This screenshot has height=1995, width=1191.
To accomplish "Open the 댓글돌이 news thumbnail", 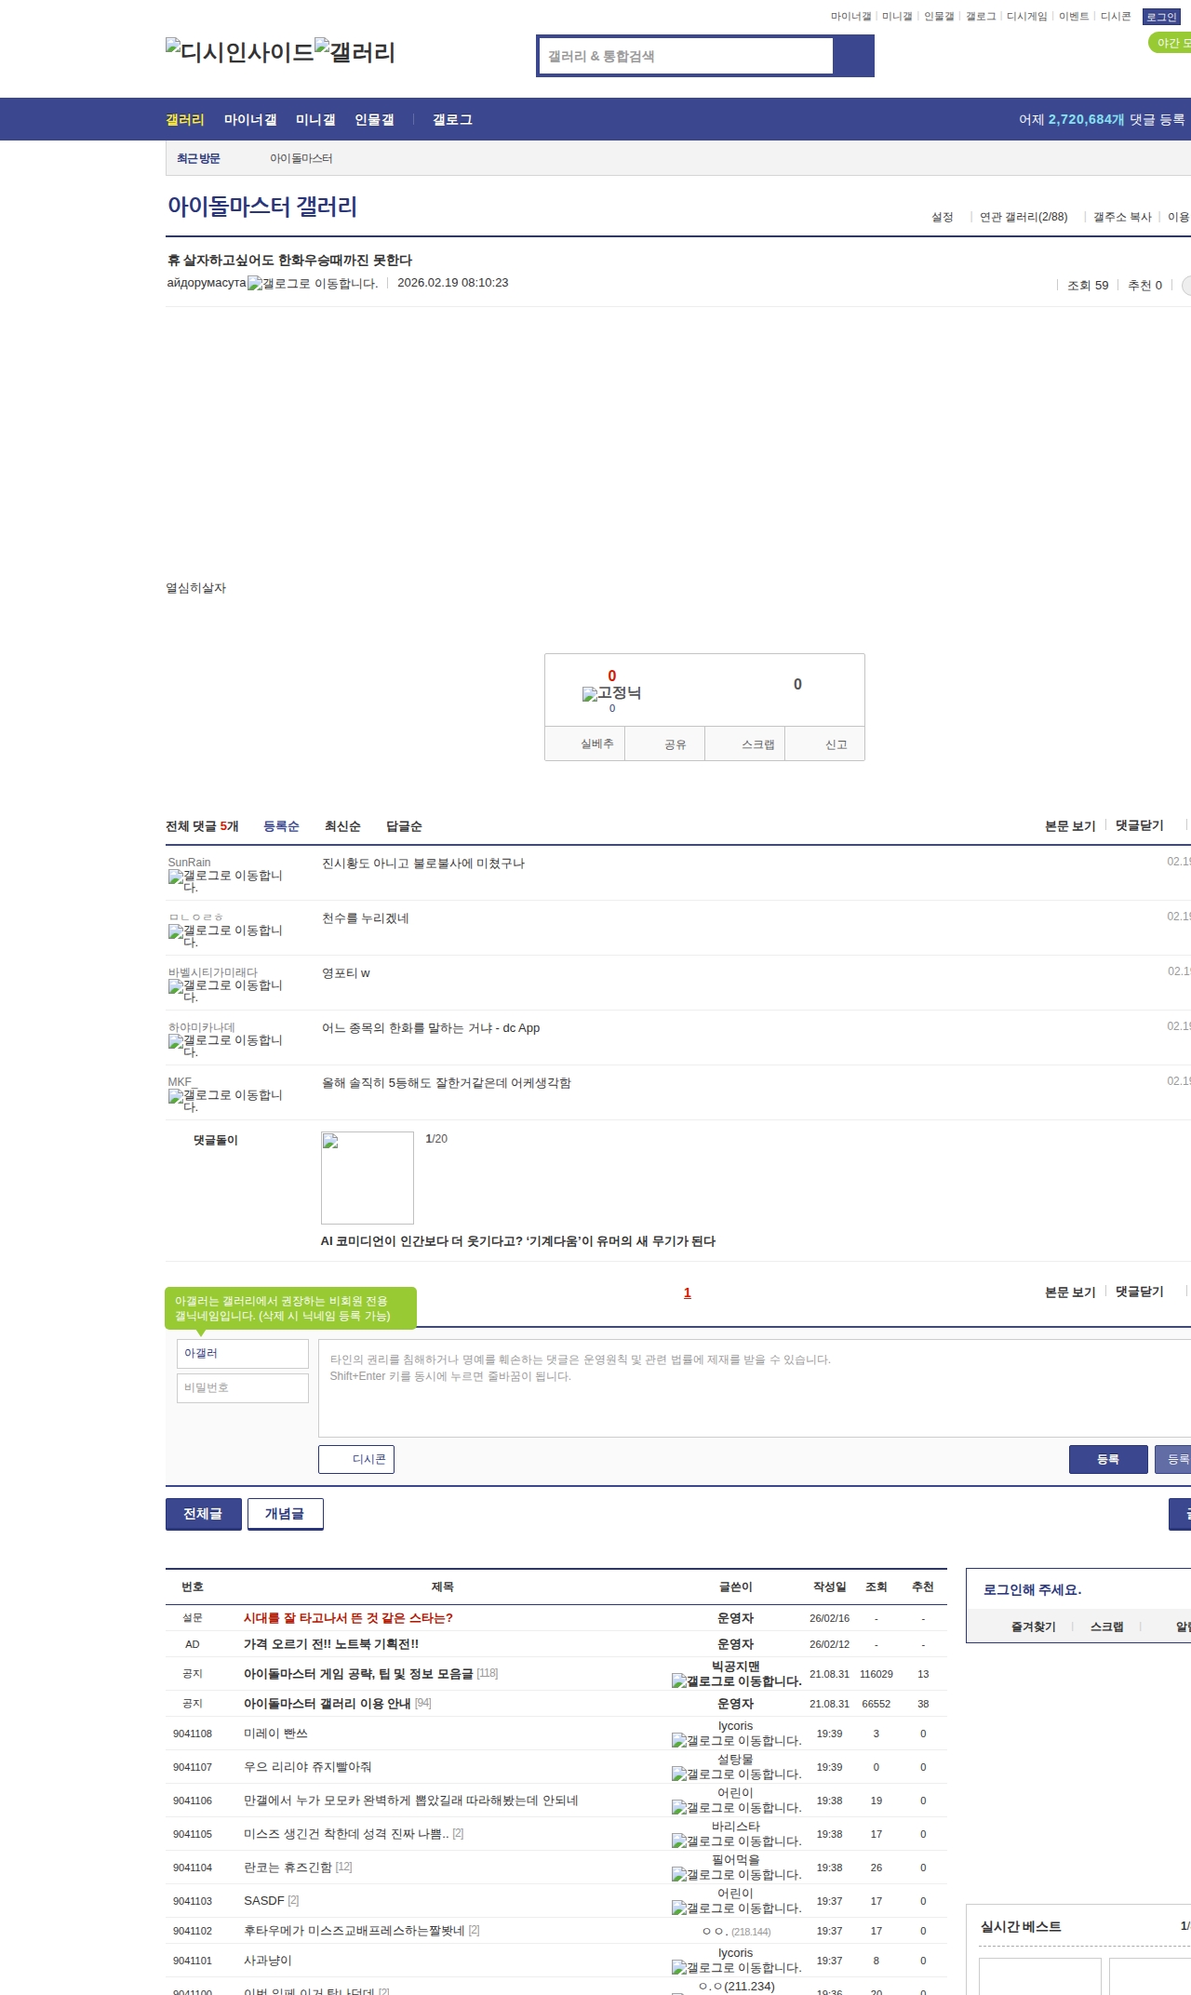I will pyautogui.click(x=368, y=1178).
